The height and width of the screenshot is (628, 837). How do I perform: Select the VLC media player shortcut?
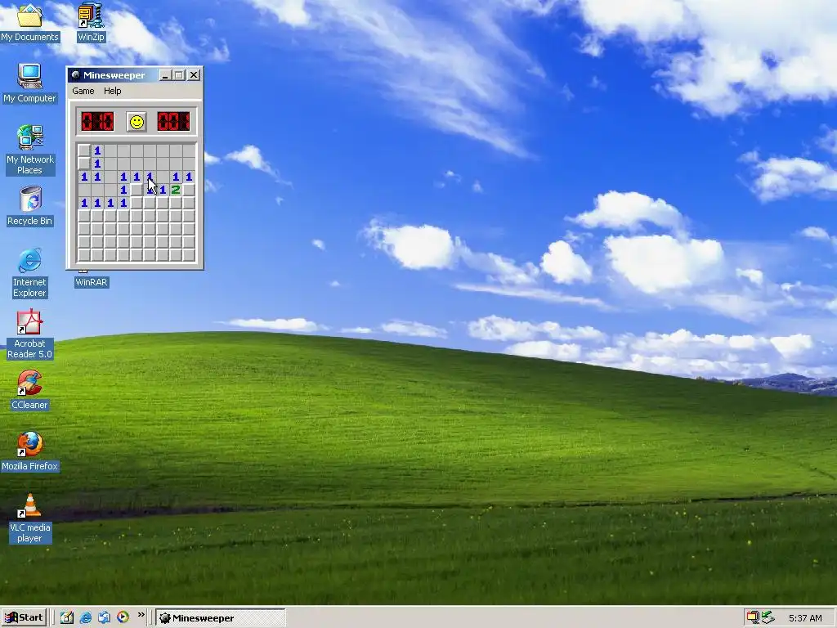tap(30, 518)
